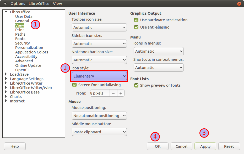This screenshot has width=244, height=154.
Task: Expand the Load/Save tree node
Action: tap(6, 74)
